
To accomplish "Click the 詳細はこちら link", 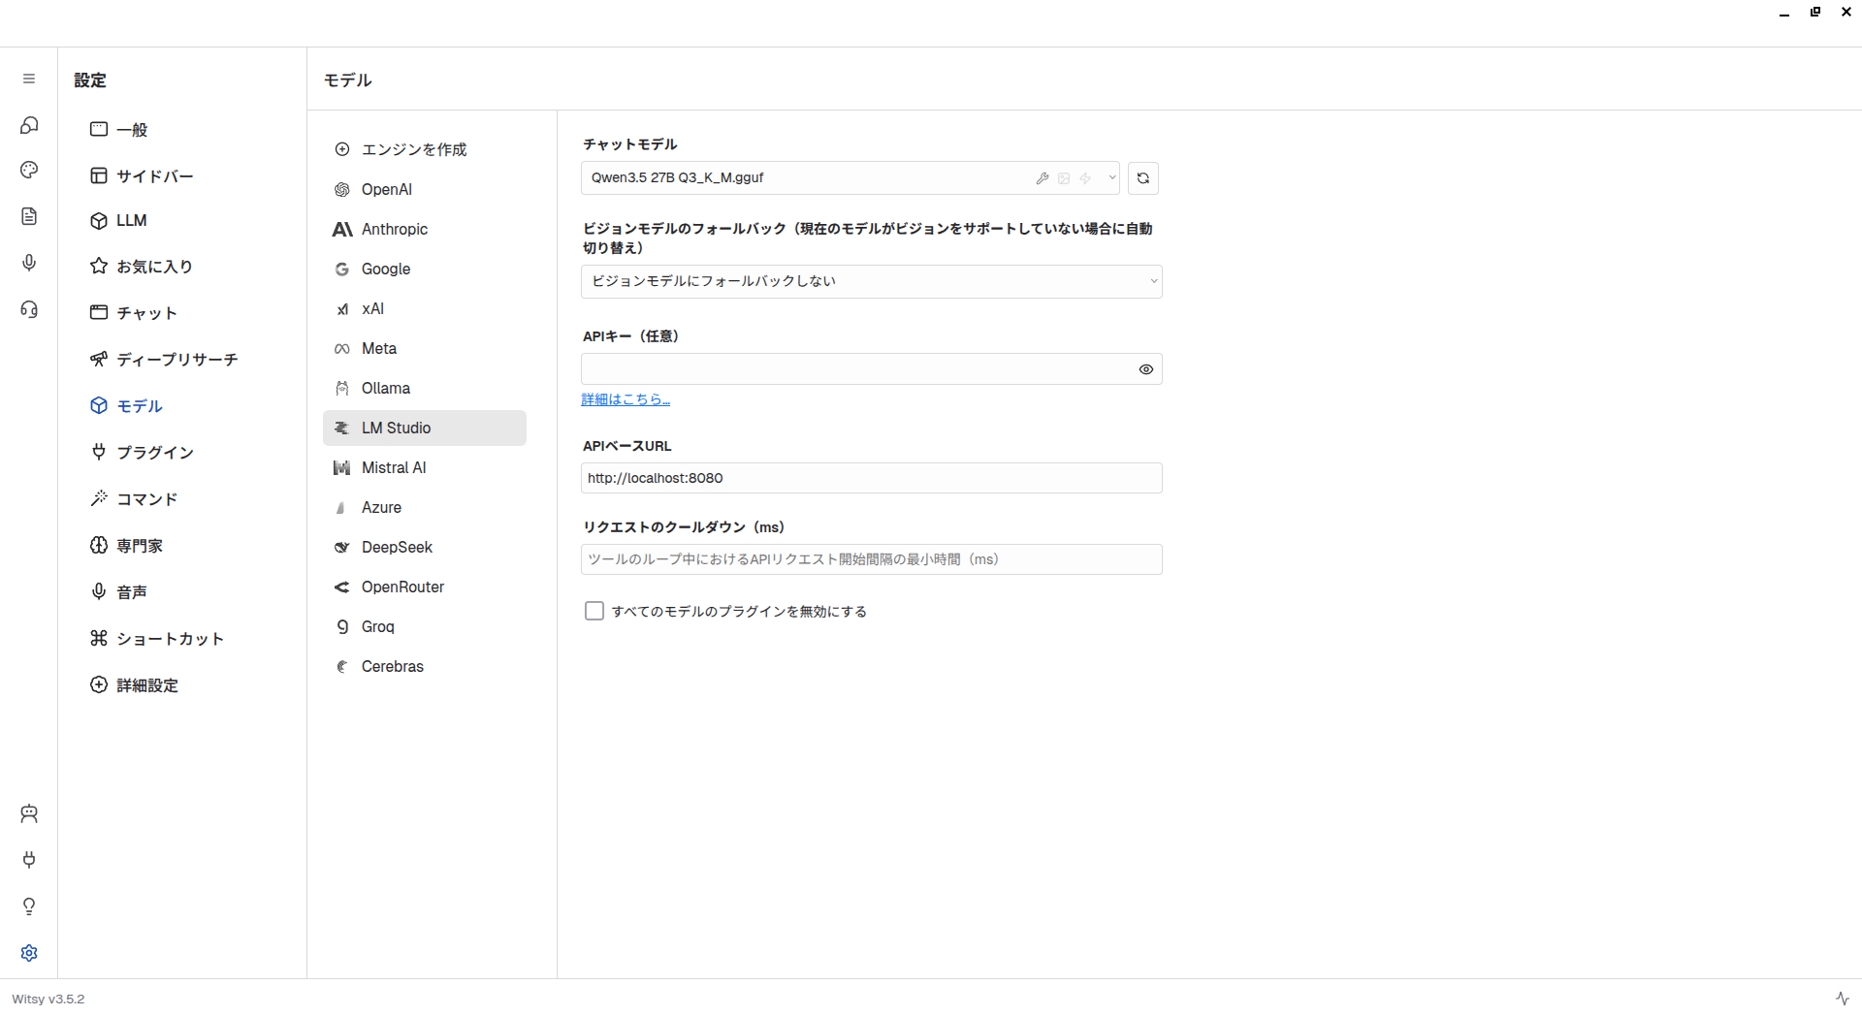I will click(x=626, y=399).
